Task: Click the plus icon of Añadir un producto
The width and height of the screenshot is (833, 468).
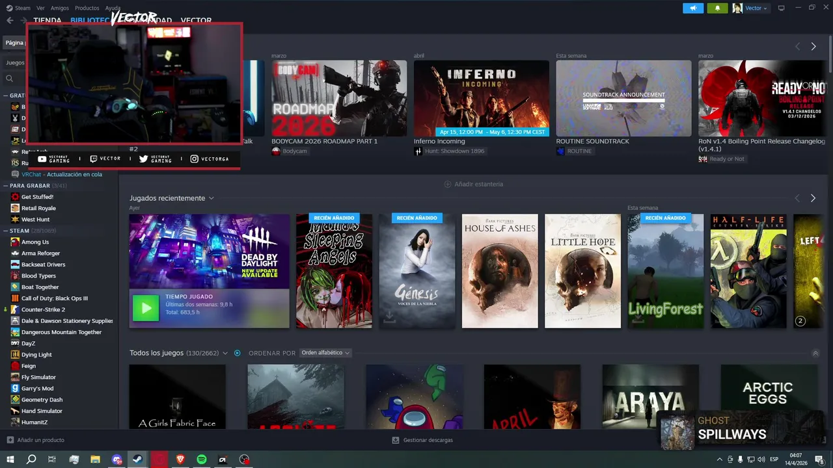Action: pos(10,440)
